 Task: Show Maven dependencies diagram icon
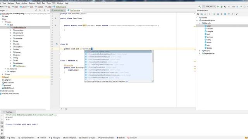click(229, 14)
